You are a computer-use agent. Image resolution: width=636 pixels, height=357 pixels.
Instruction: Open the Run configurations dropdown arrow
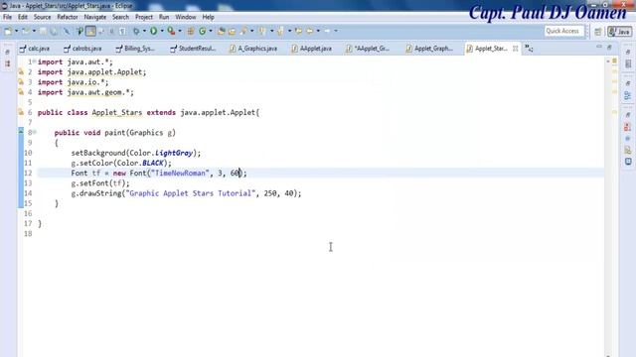[162, 31]
